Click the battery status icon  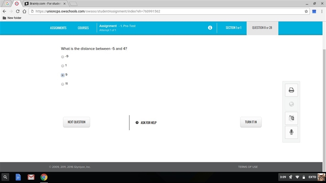click(304, 177)
